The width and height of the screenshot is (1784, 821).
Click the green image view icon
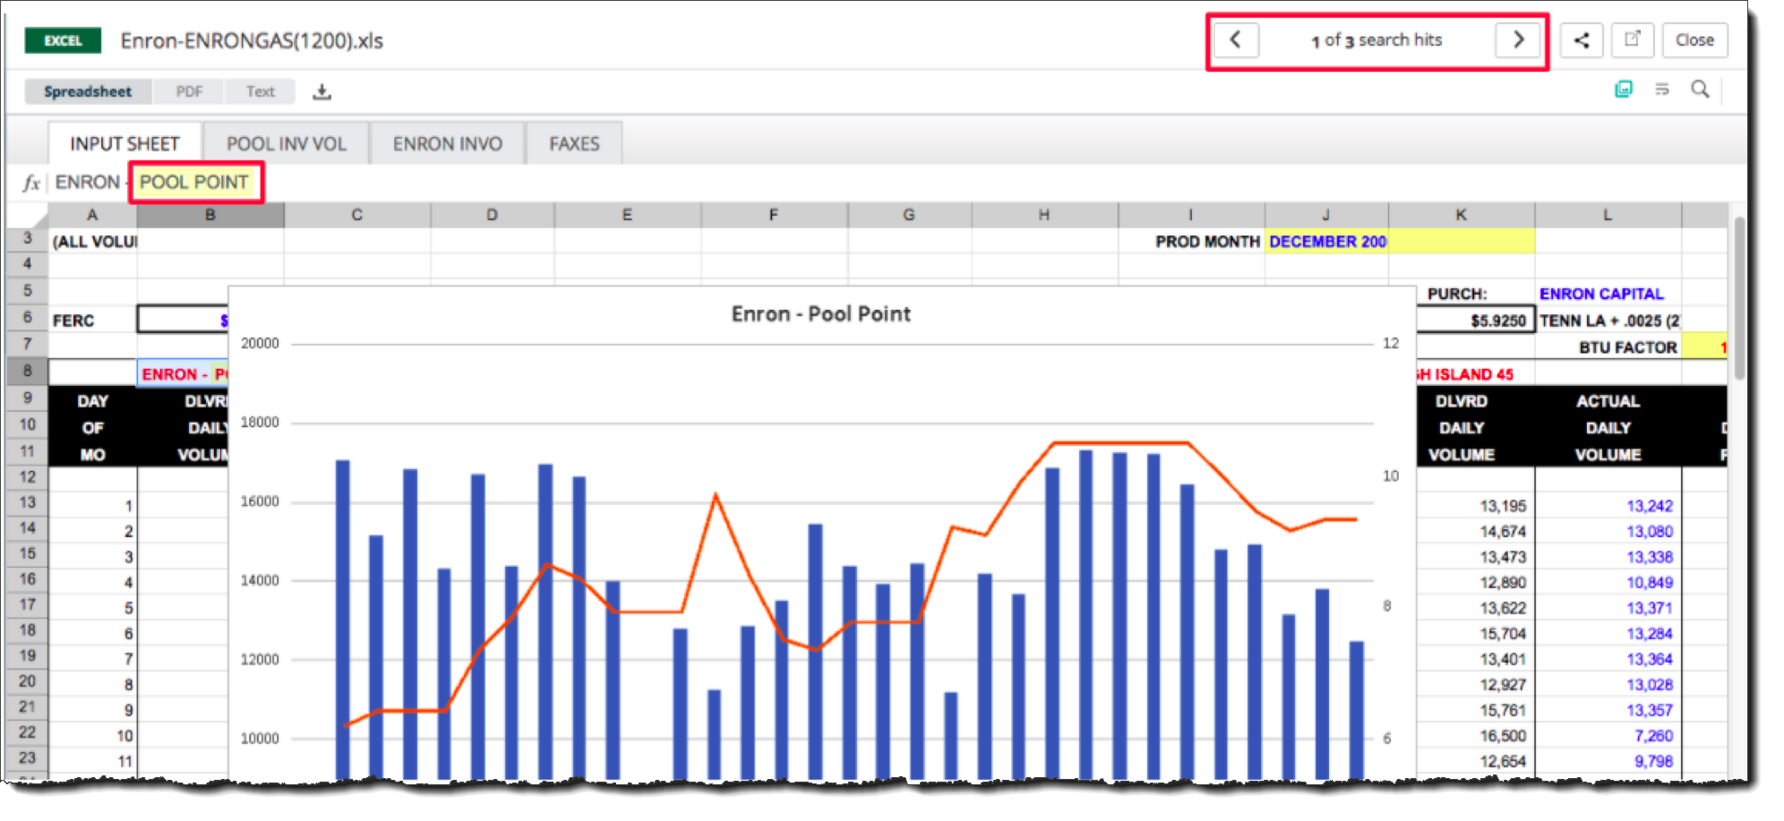[x=1624, y=89]
